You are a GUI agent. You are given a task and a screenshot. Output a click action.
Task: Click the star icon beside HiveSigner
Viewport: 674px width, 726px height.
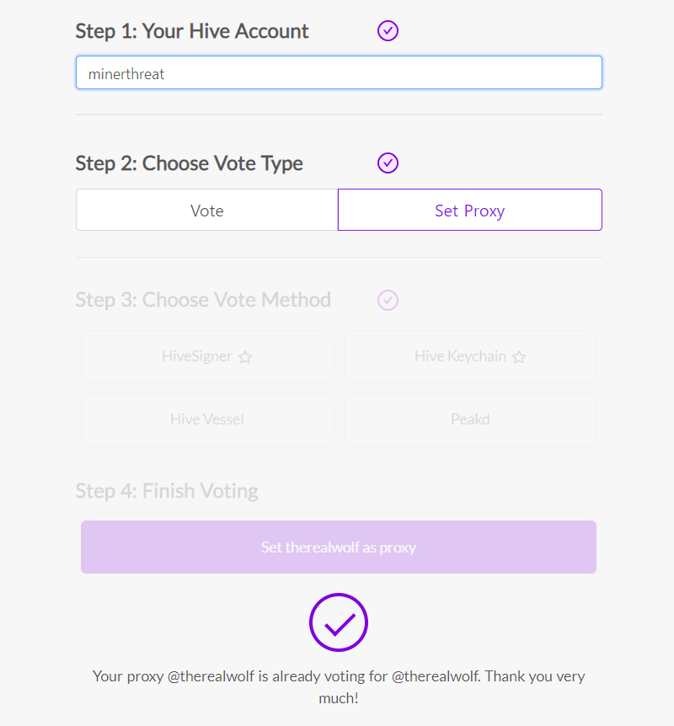pyautogui.click(x=245, y=357)
